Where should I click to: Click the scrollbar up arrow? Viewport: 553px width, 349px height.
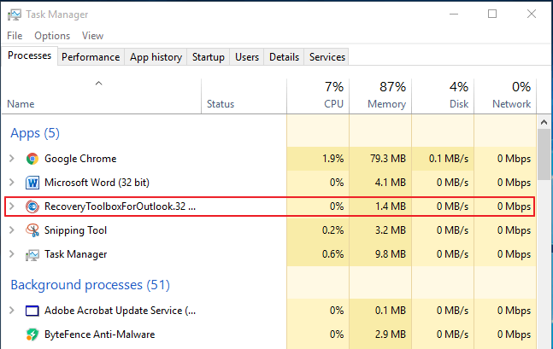pos(544,122)
